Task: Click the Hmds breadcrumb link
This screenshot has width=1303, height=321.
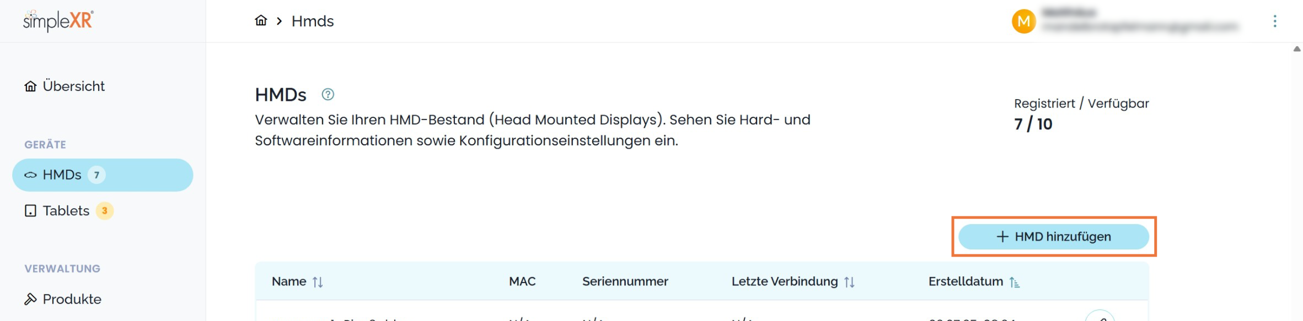Action: [313, 21]
